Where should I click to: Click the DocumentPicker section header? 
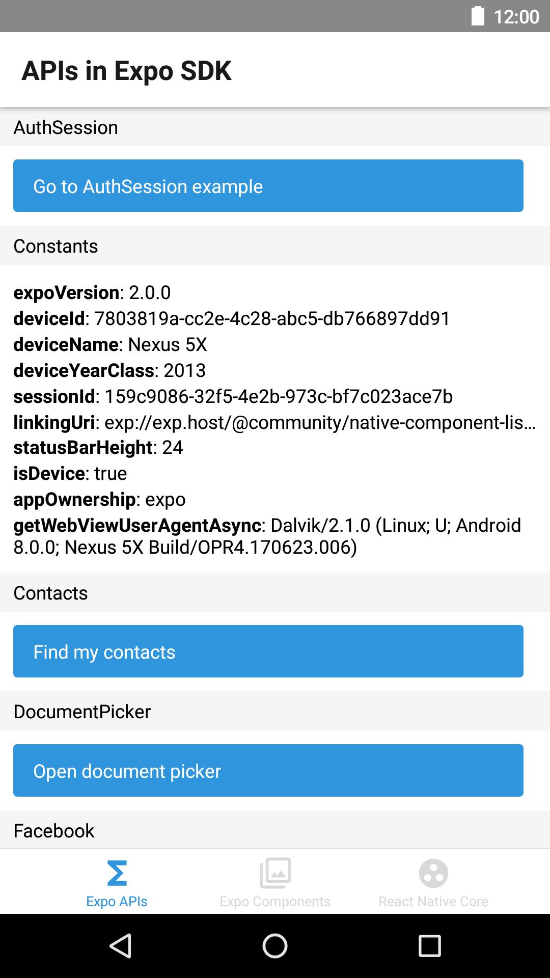point(81,711)
